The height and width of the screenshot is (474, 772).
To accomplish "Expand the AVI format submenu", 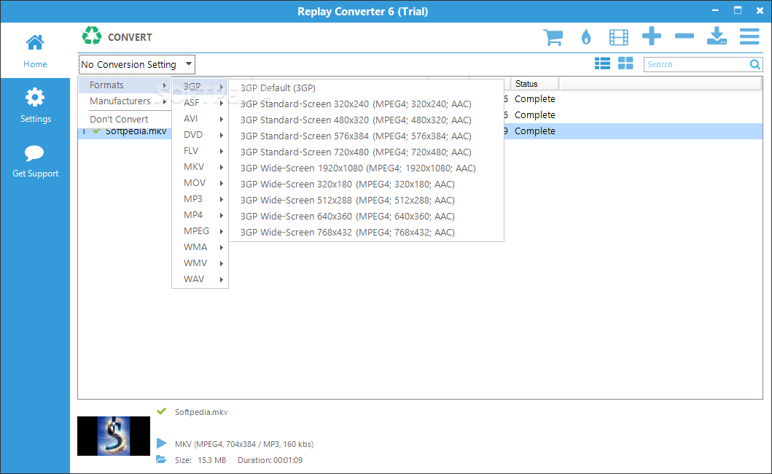I will click(x=200, y=119).
